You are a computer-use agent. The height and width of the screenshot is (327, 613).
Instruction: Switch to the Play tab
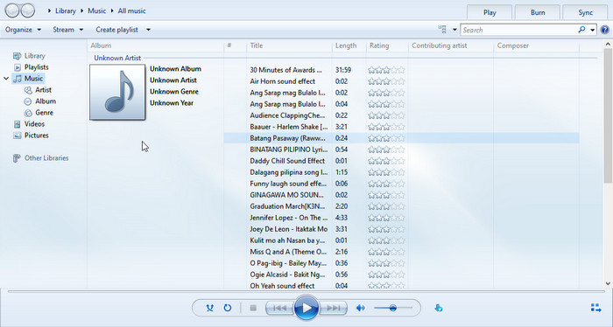pos(490,12)
